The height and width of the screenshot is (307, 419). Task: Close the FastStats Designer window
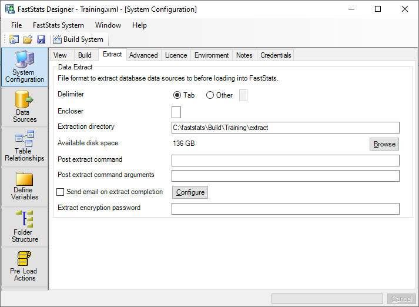404,9
